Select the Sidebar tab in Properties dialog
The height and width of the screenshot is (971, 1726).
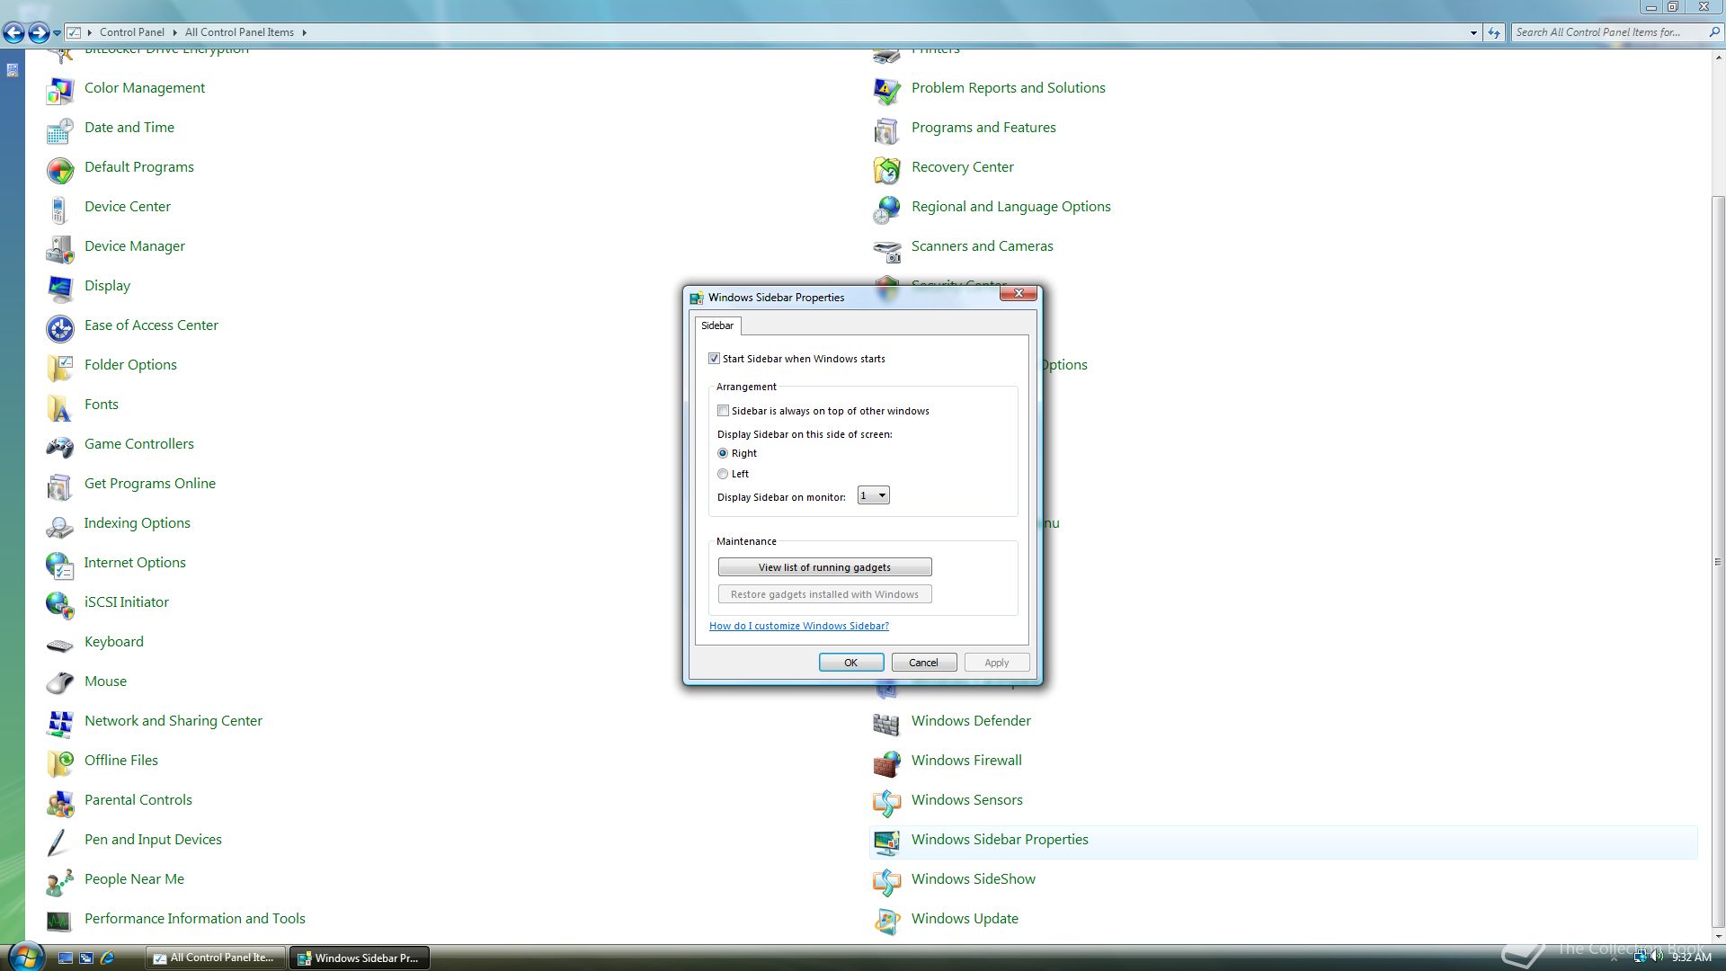(717, 325)
